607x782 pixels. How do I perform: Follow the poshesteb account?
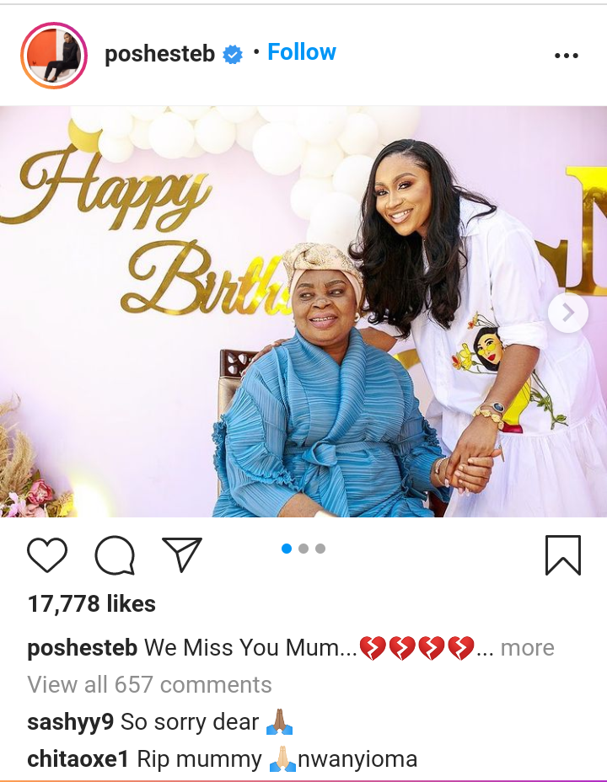coord(302,52)
